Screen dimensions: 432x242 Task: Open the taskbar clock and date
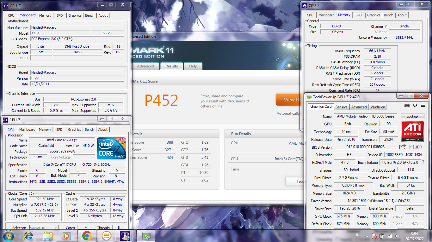click(x=414, y=236)
